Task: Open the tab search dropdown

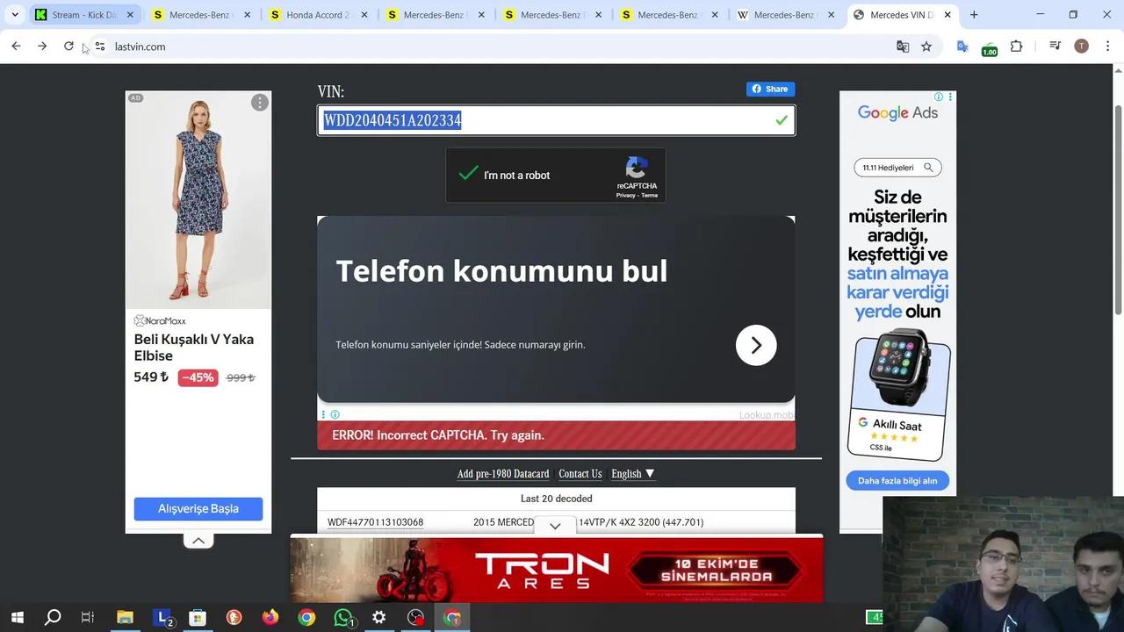Action: [x=15, y=15]
